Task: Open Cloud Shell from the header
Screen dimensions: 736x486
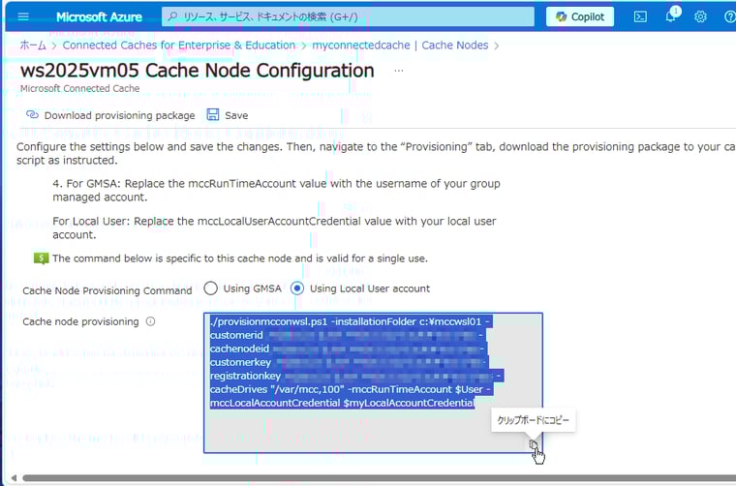Action: [640, 16]
